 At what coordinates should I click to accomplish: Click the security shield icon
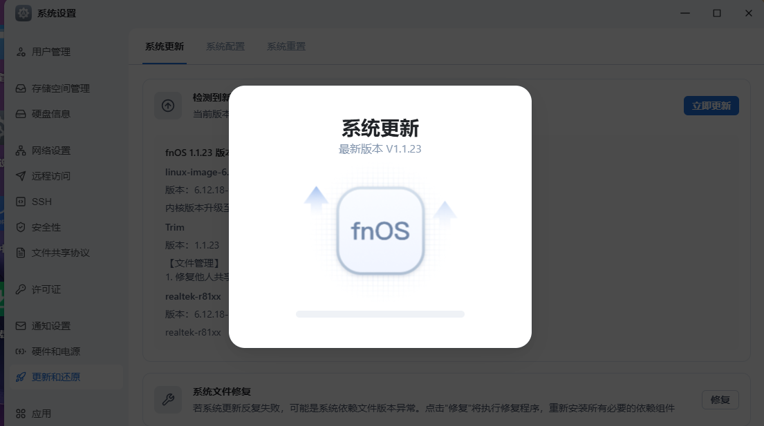[21, 227]
